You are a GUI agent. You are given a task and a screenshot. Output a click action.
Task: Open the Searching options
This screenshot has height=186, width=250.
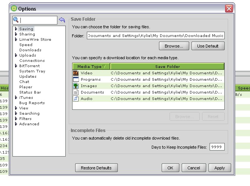[x=29, y=114]
